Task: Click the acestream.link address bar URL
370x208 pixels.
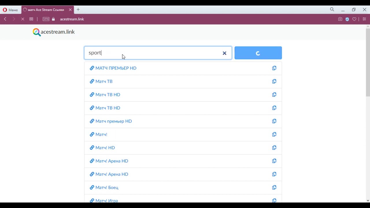Action: (x=72, y=19)
